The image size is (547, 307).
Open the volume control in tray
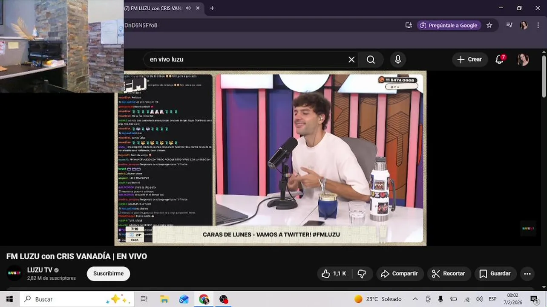coord(479,299)
